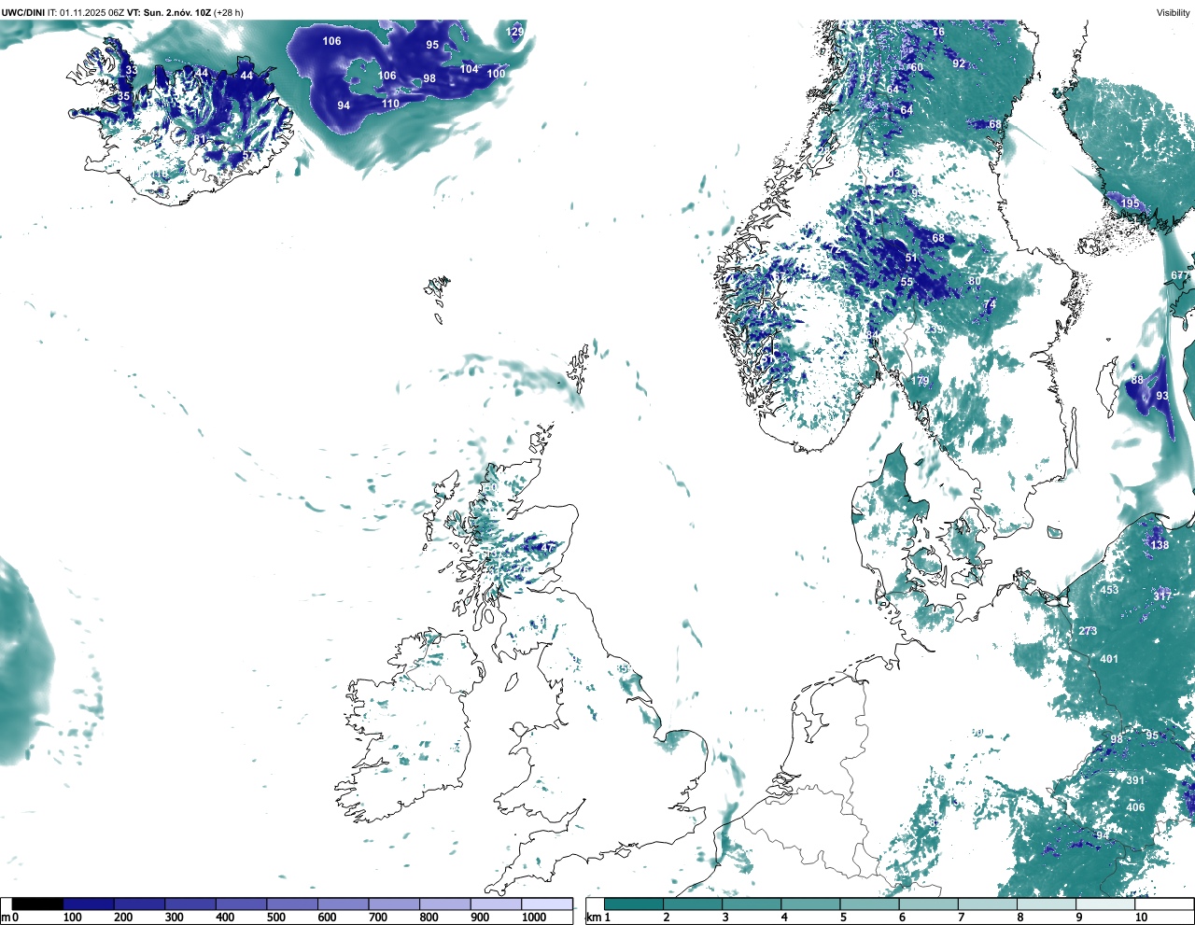
Task: Click the map value '138' near the Baltic coast
Action: tap(1160, 545)
